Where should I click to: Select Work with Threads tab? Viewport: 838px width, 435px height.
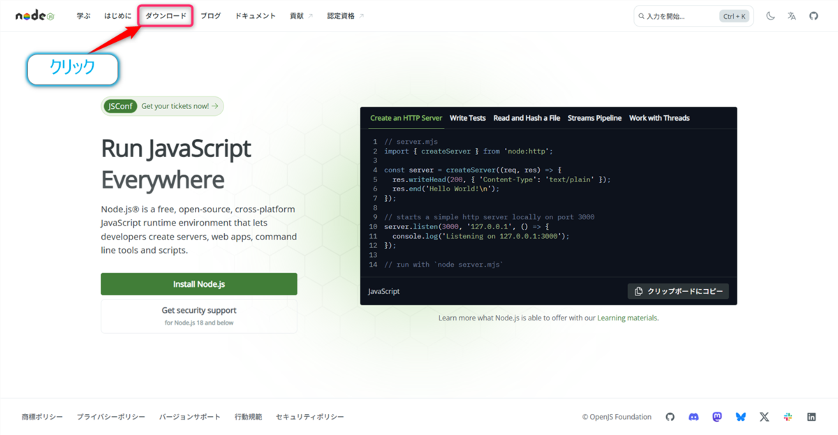coord(659,118)
